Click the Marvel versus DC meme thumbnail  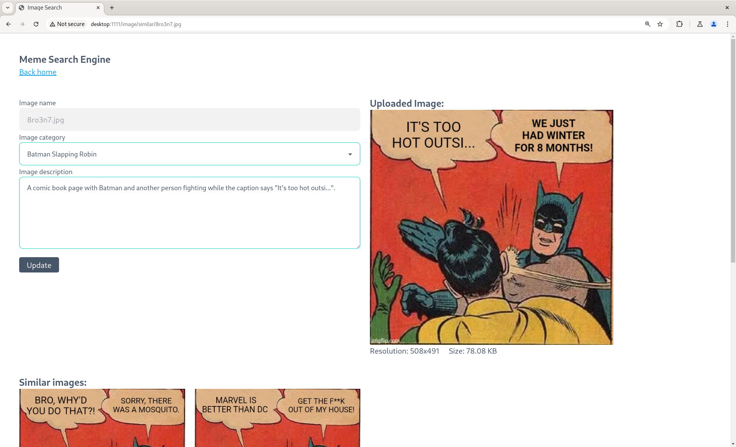coord(277,417)
